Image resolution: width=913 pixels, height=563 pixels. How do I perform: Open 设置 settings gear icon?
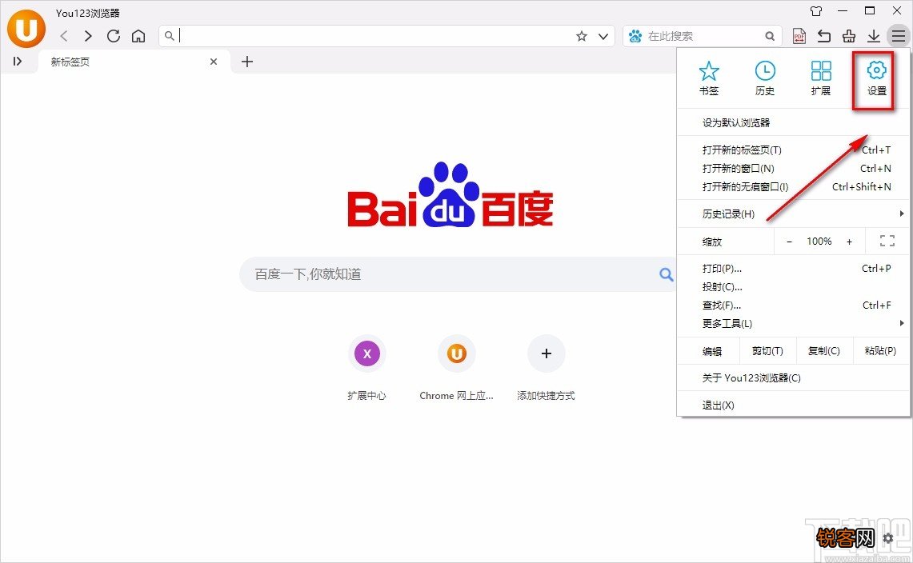pos(876,78)
